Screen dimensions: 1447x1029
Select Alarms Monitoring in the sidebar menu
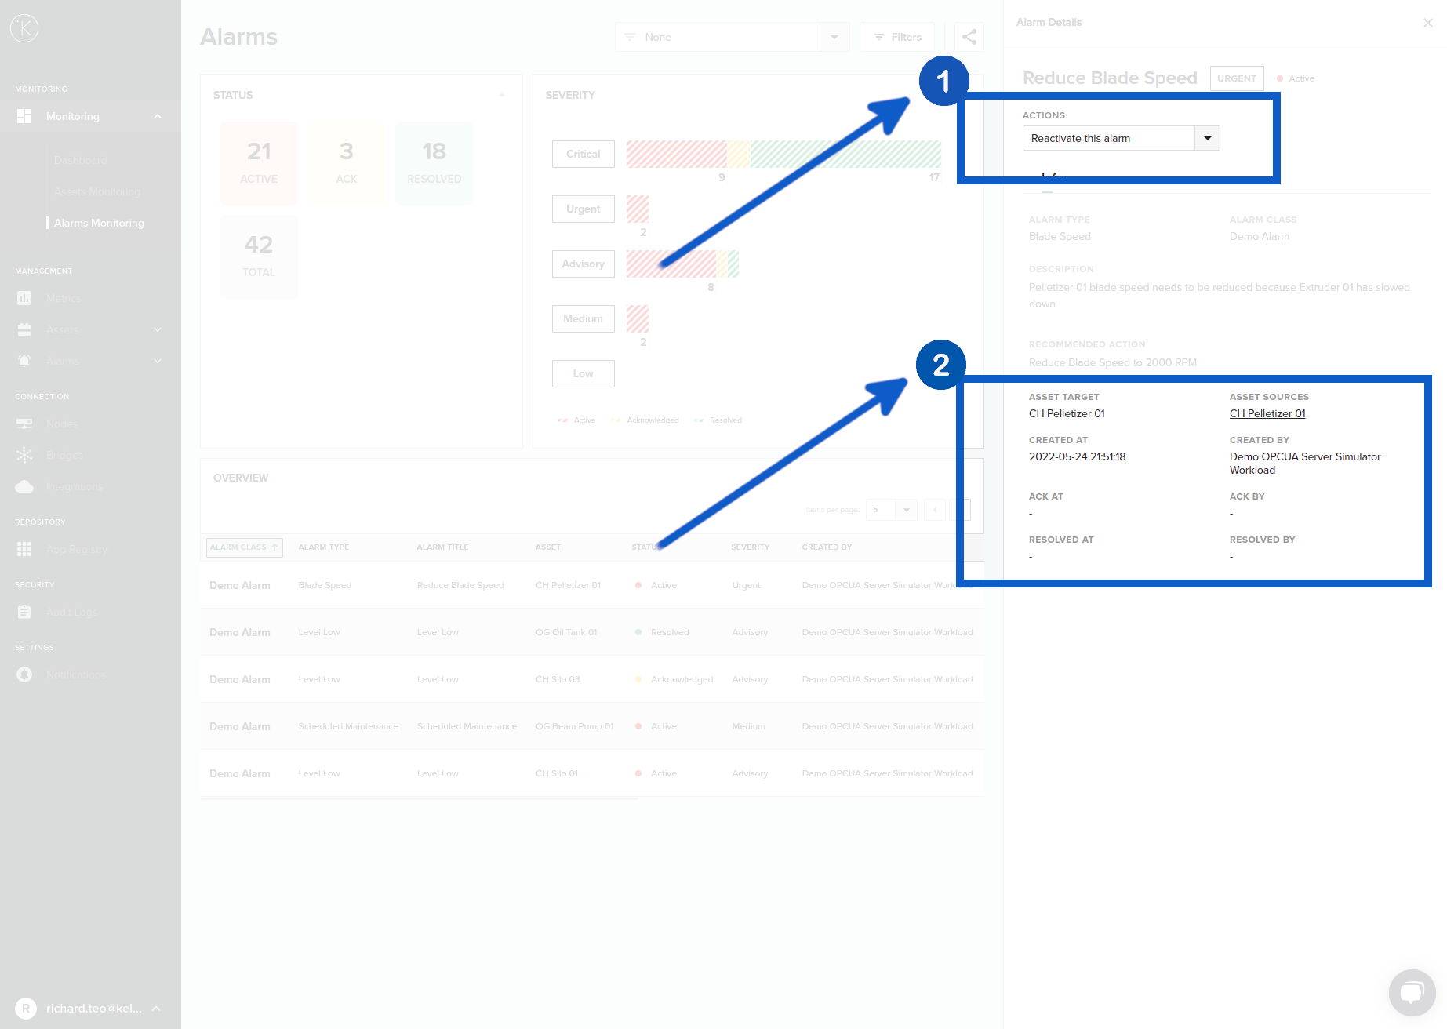point(99,223)
